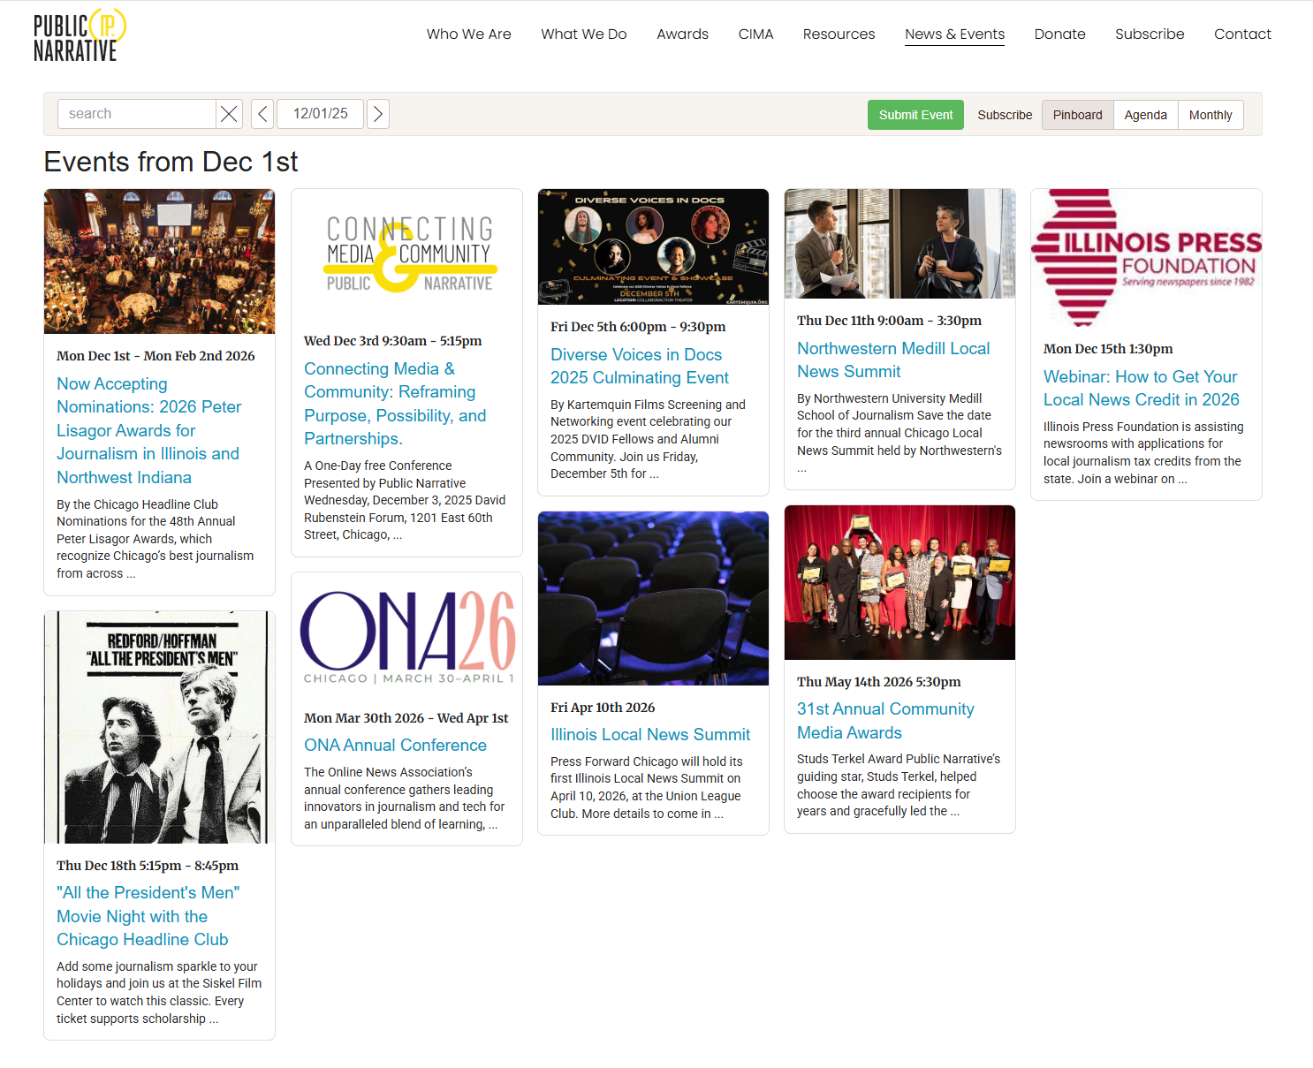
Task: Open 31st Annual Community Media Awards link
Action: (x=885, y=721)
